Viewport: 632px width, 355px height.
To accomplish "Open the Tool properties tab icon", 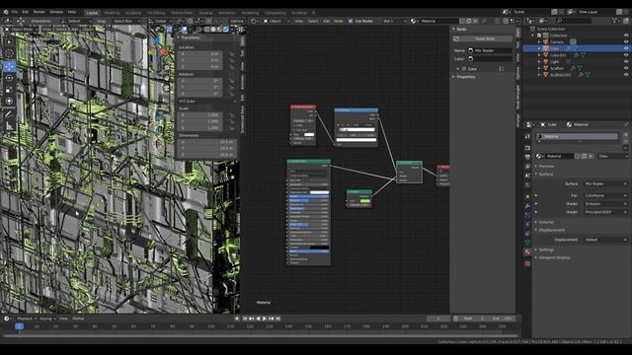I will coord(527,137).
